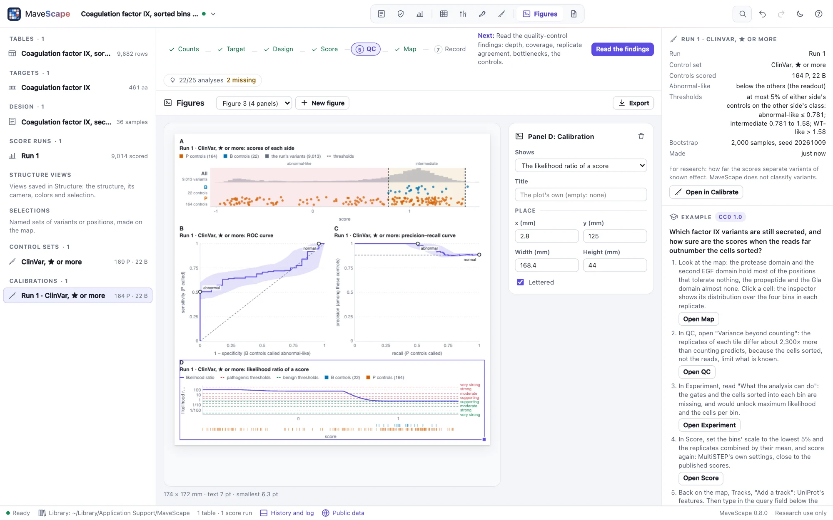Open the bar chart Score view
This screenshot has height=520, width=833.
(420, 14)
